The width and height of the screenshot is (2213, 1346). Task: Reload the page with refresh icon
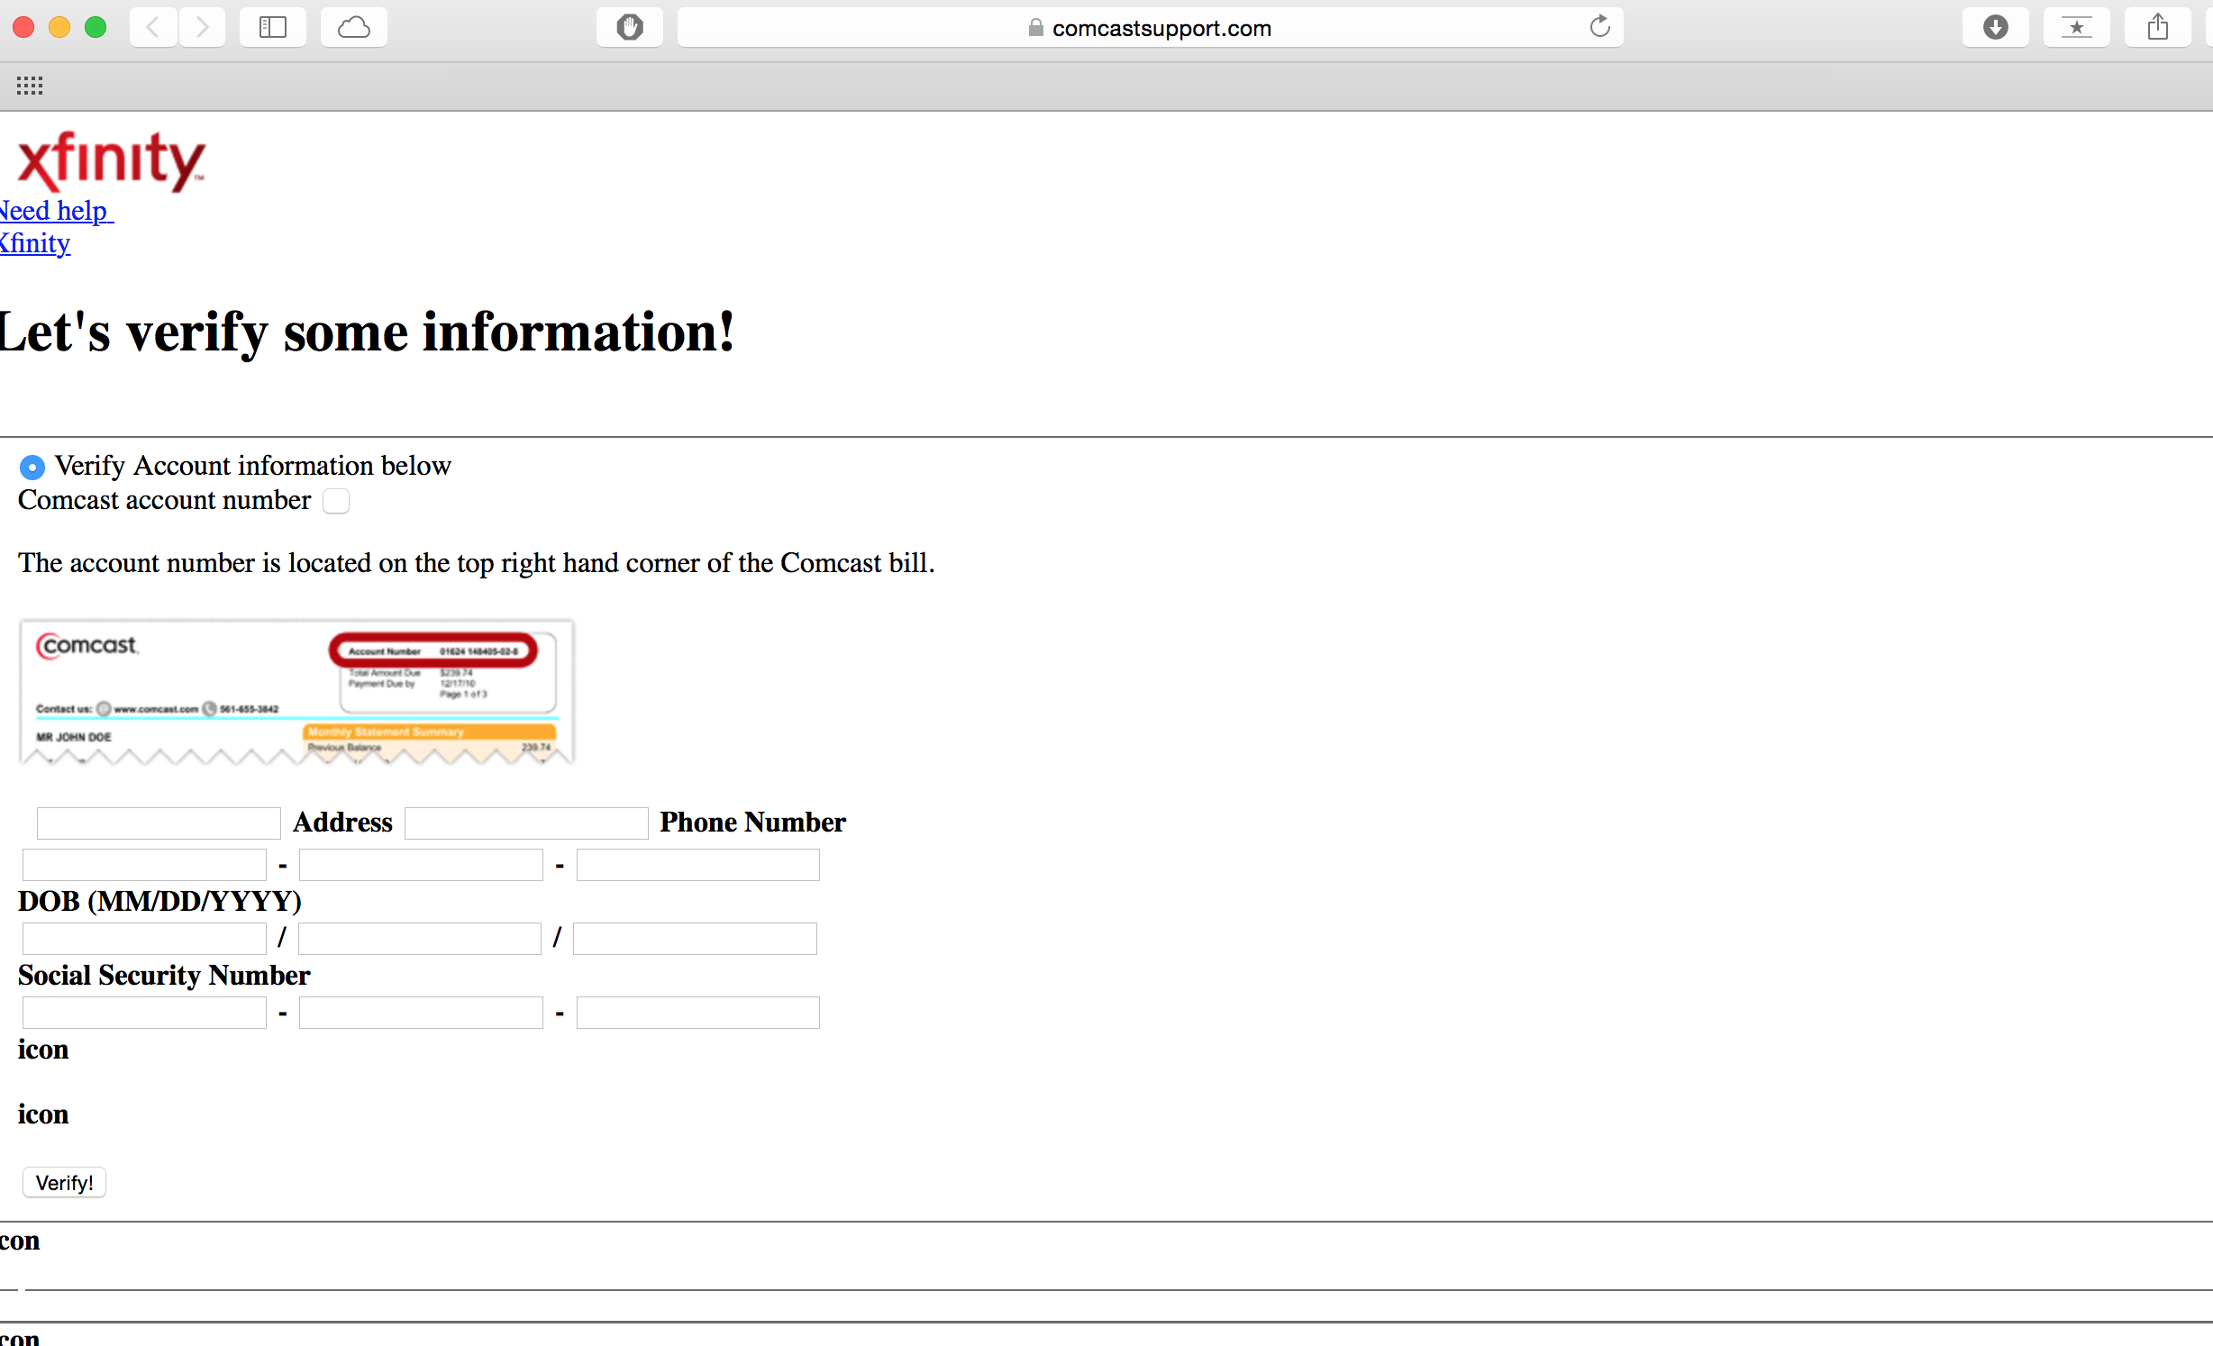click(x=1599, y=27)
